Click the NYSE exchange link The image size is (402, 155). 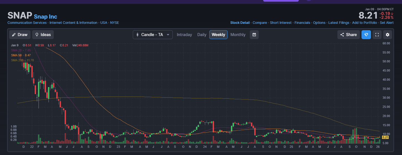coord(115,23)
